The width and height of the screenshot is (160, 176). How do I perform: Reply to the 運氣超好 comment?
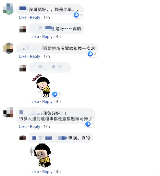tap(35, 127)
